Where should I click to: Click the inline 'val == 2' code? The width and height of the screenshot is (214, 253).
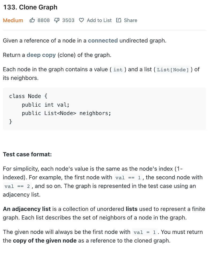17,186
